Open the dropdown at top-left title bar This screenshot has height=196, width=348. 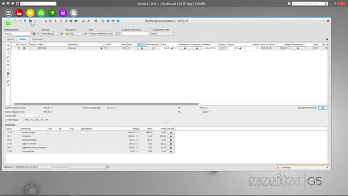(55, 4)
